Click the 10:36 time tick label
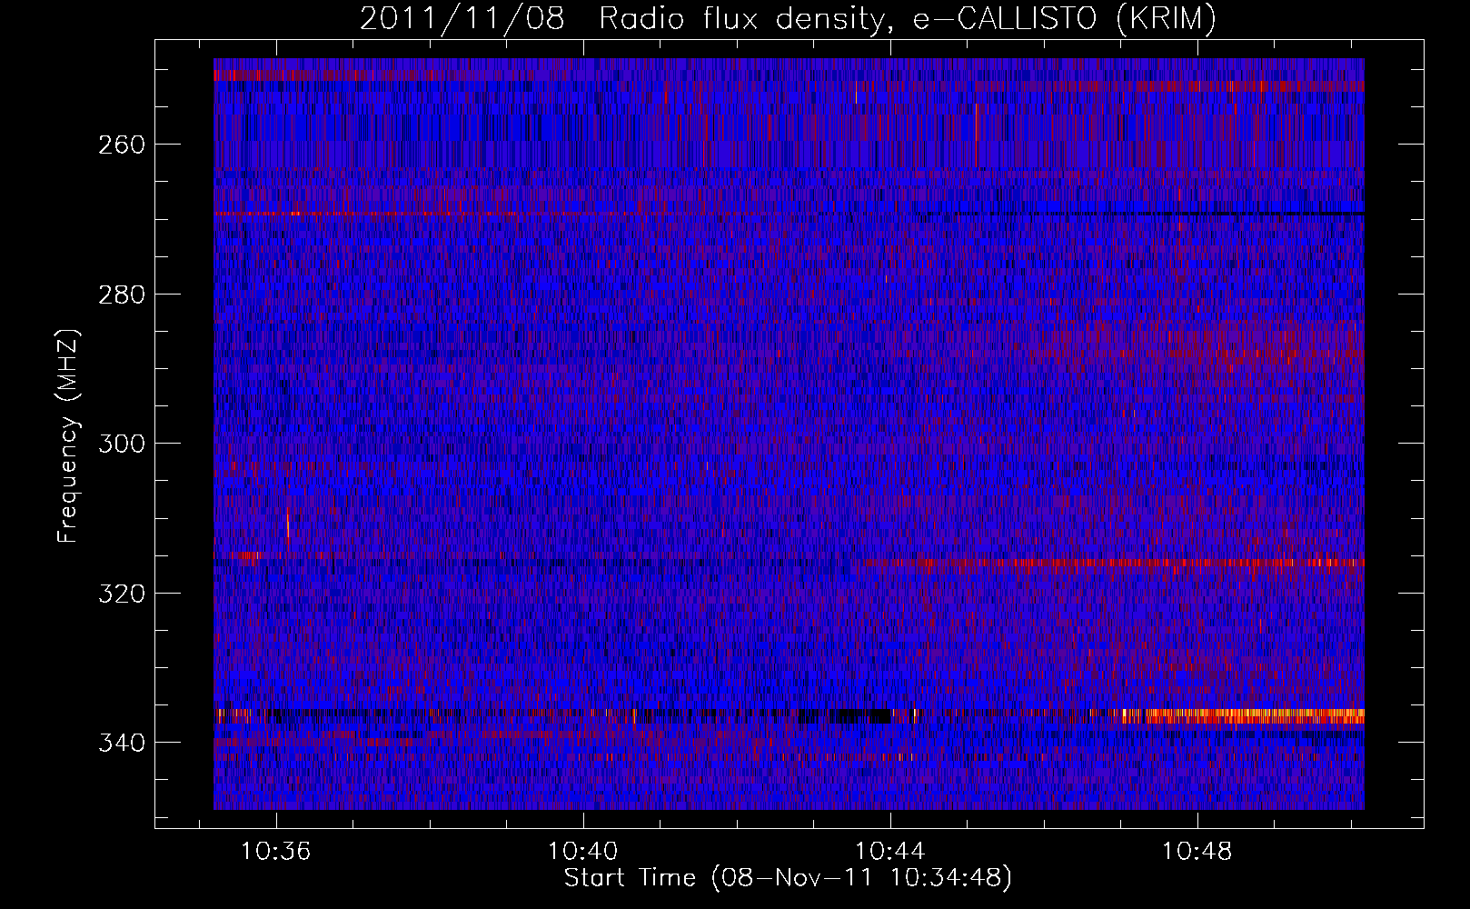This screenshot has height=909, width=1470. pyautogui.click(x=275, y=851)
